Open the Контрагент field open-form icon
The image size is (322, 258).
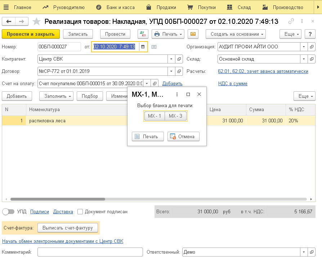point(179,59)
